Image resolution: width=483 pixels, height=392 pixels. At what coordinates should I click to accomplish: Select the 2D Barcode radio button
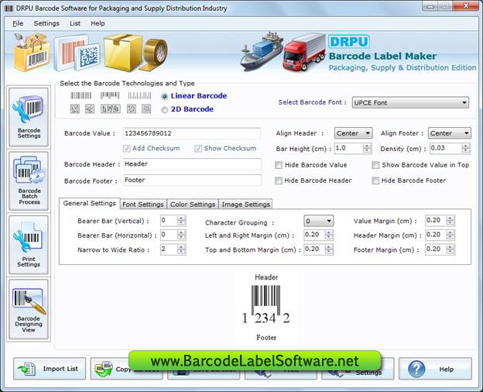[x=165, y=110]
